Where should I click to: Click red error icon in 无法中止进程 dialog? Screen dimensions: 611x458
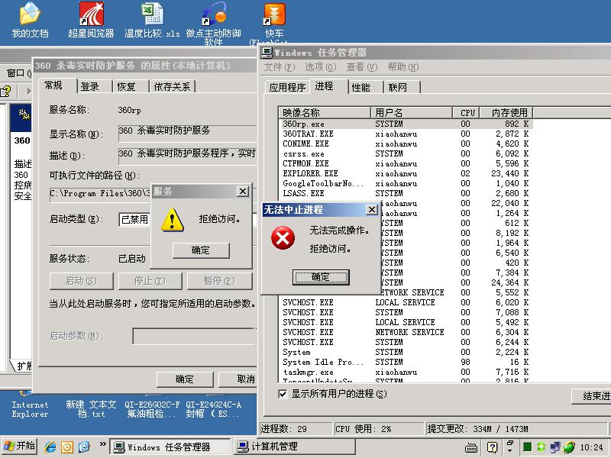[x=283, y=237]
